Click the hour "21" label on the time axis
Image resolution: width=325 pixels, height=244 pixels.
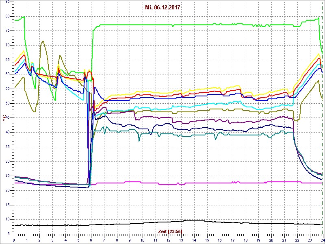click(x=284, y=240)
